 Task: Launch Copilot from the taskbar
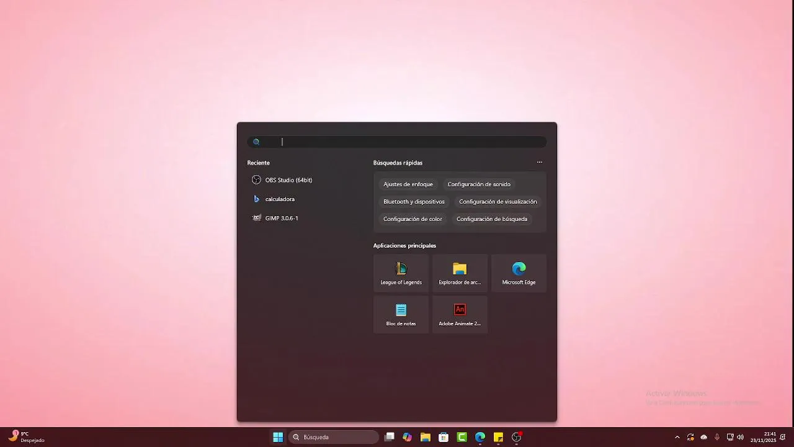[407, 437]
